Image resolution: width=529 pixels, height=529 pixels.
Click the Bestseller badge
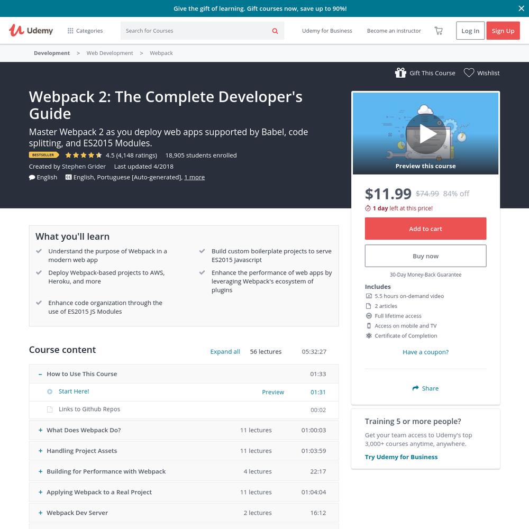44,155
